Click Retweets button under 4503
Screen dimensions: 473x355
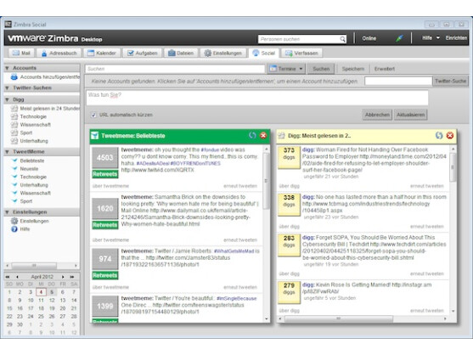click(x=104, y=174)
